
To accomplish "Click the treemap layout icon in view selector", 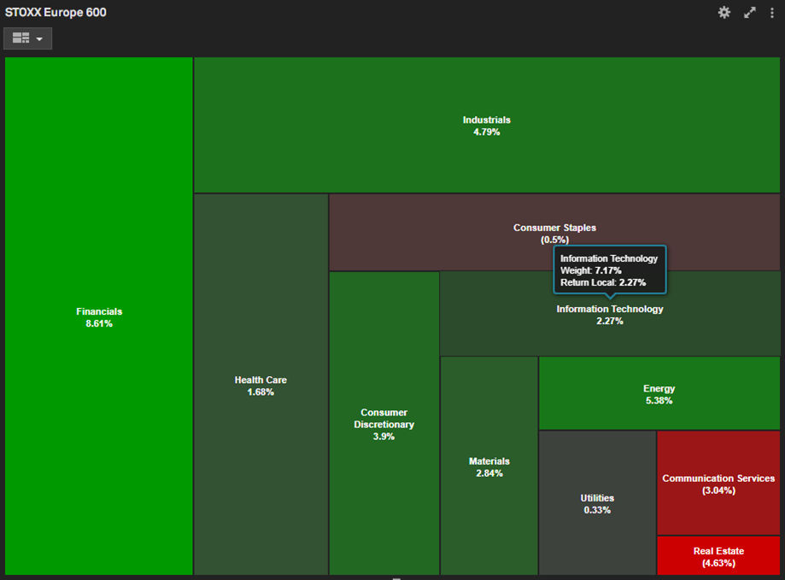I will coord(21,38).
